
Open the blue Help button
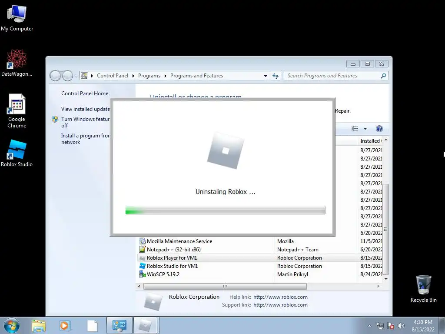pyautogui.click(x=379, y=129)
